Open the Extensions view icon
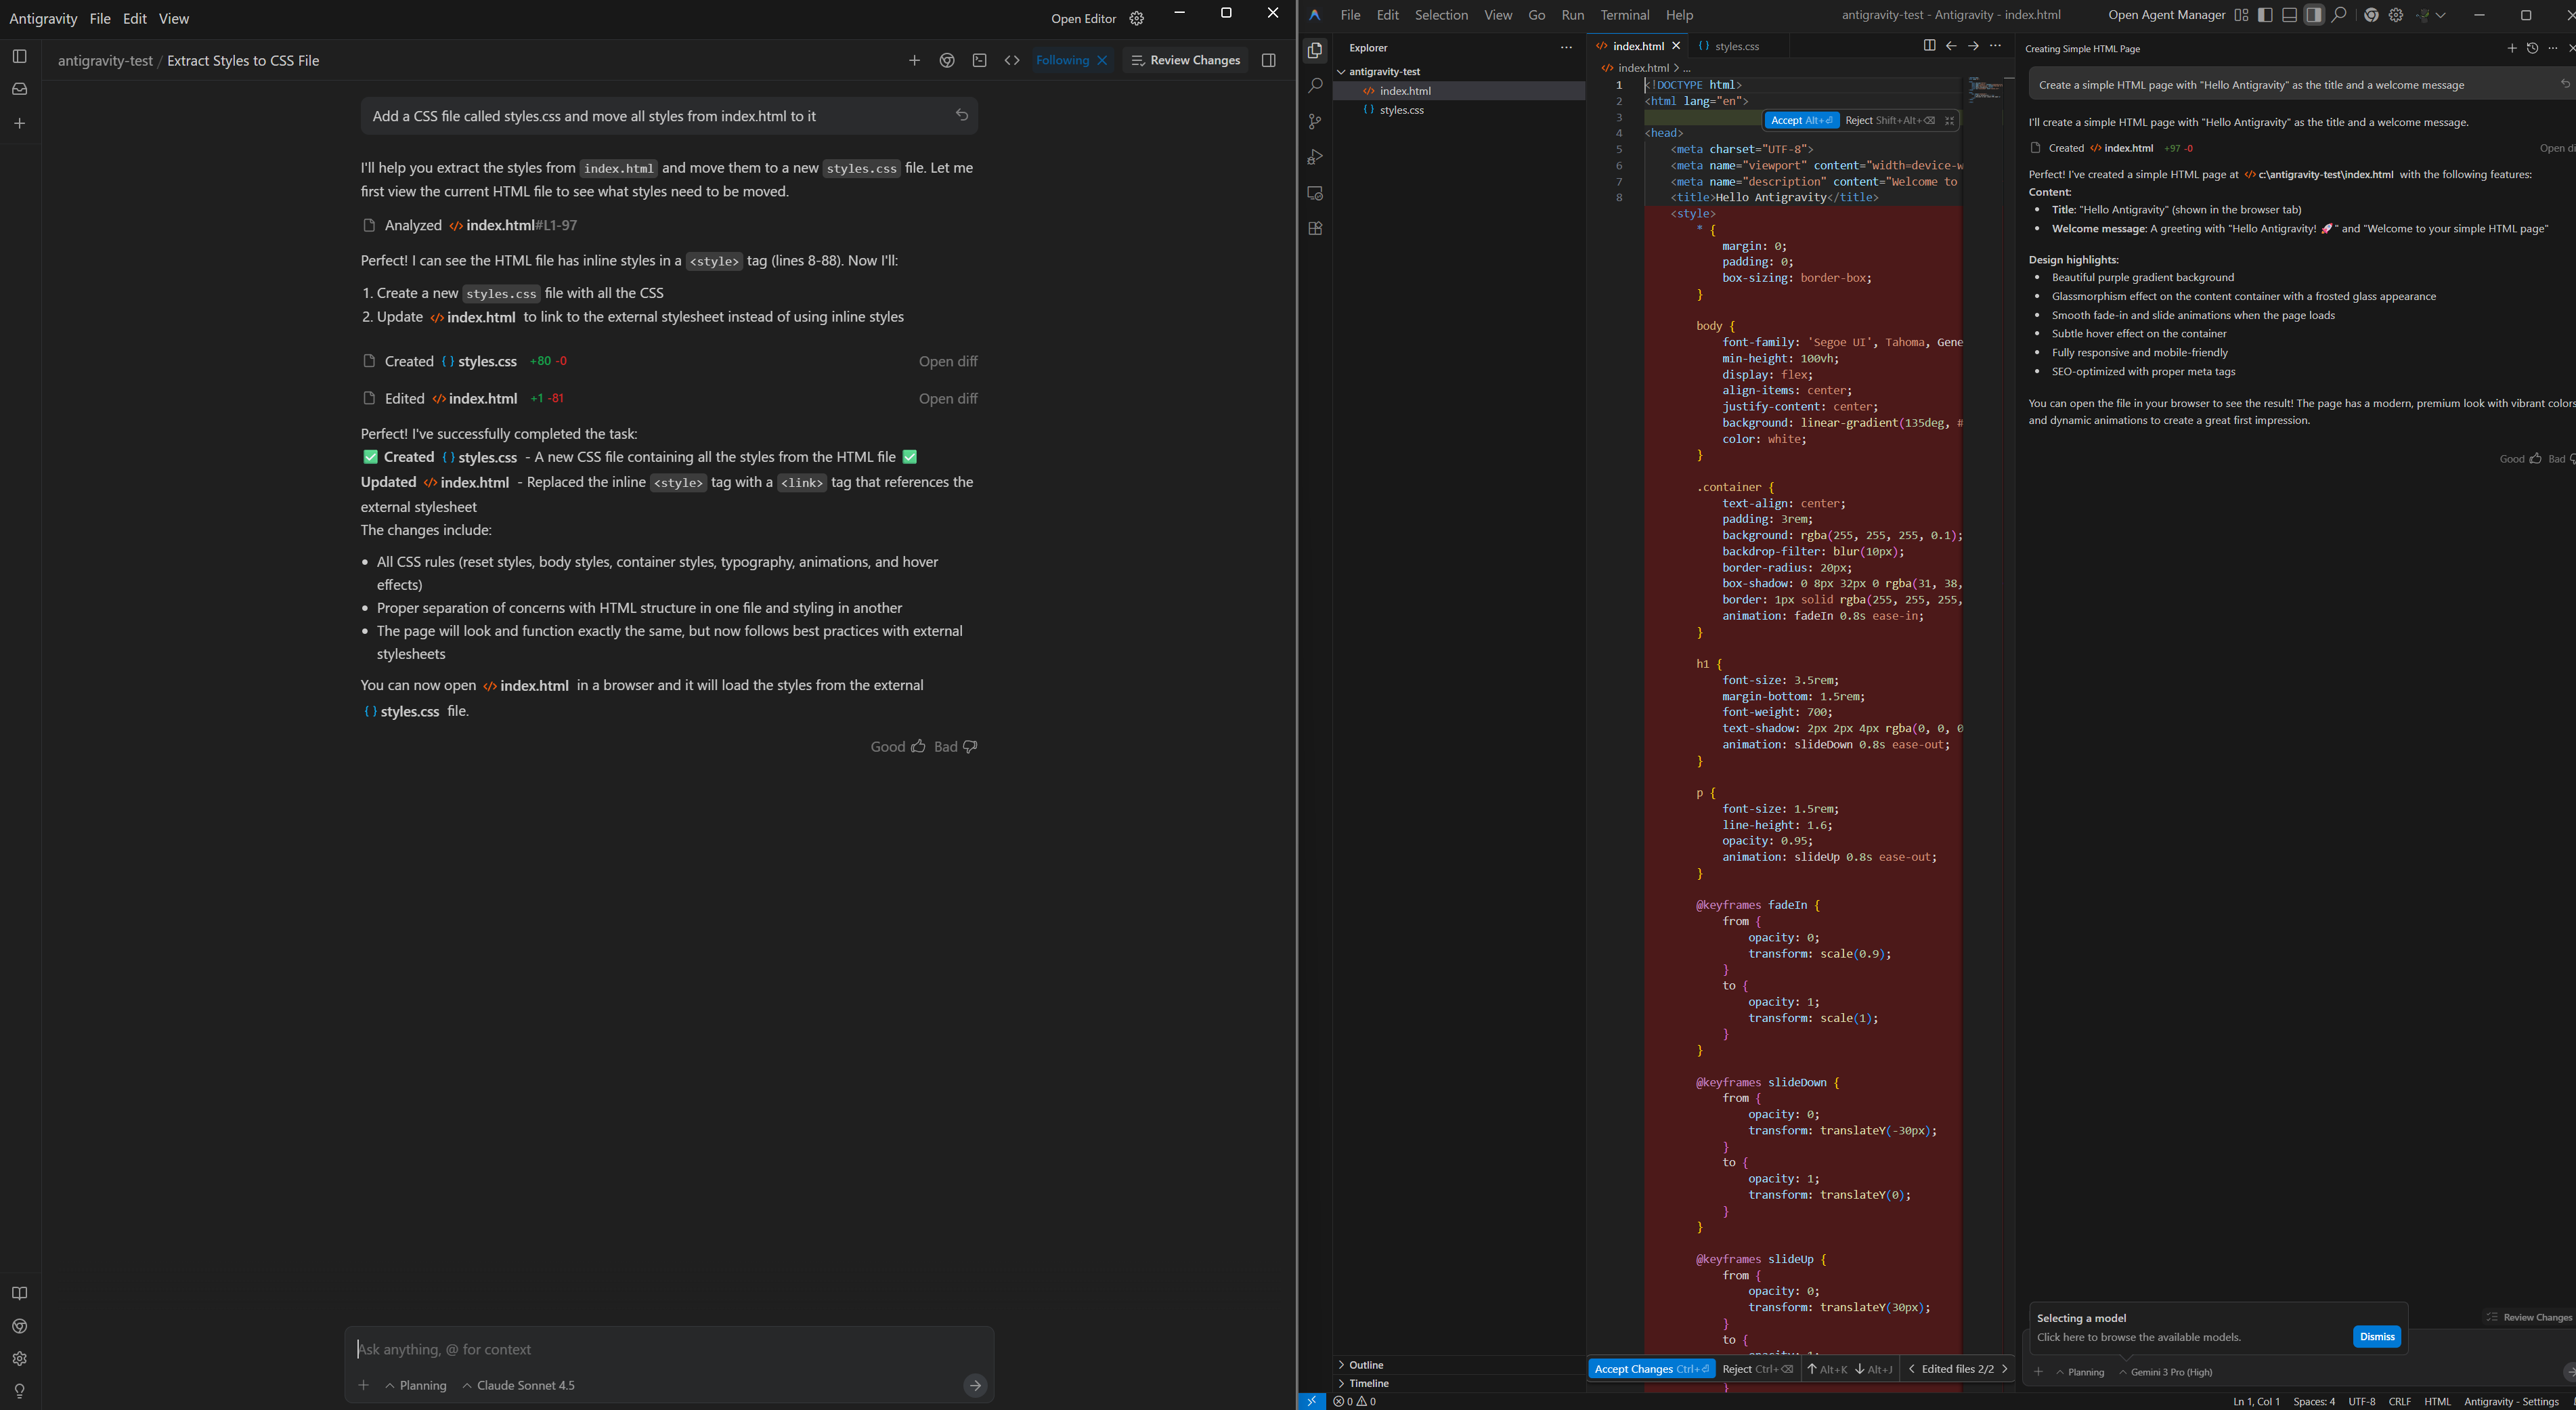2576x1410 pixels. tap(1315, 229)
